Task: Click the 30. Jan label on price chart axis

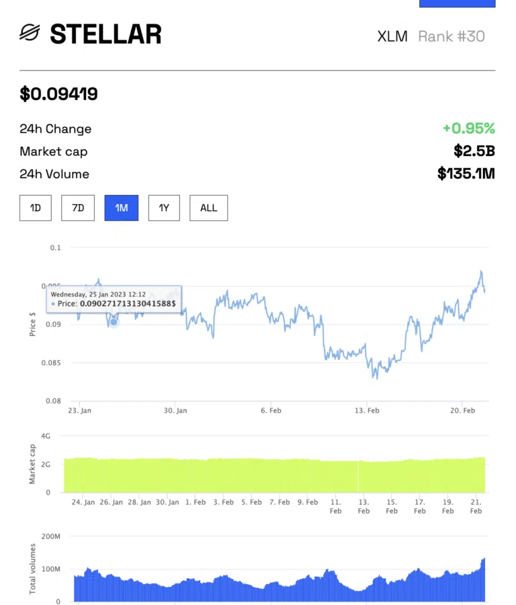Action: 175,410
